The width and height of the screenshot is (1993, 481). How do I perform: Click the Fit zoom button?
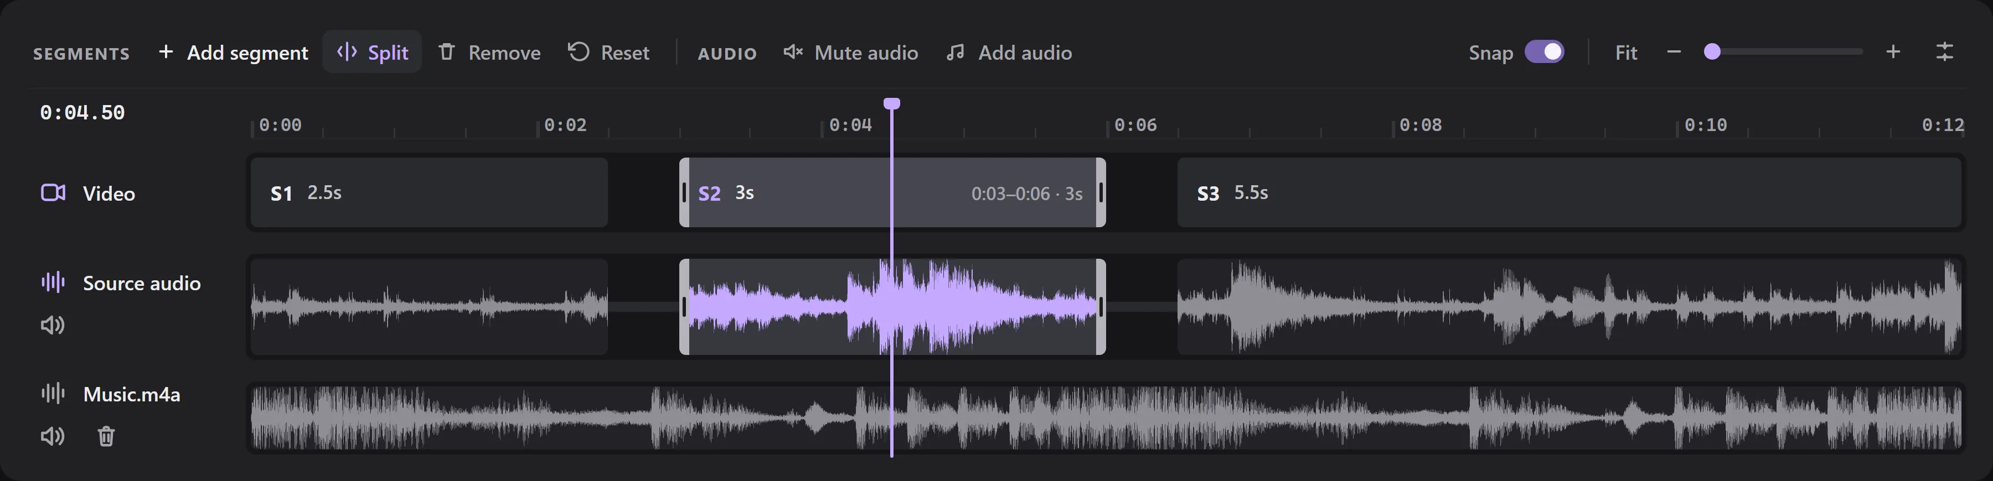click(x=1625, y=53)
